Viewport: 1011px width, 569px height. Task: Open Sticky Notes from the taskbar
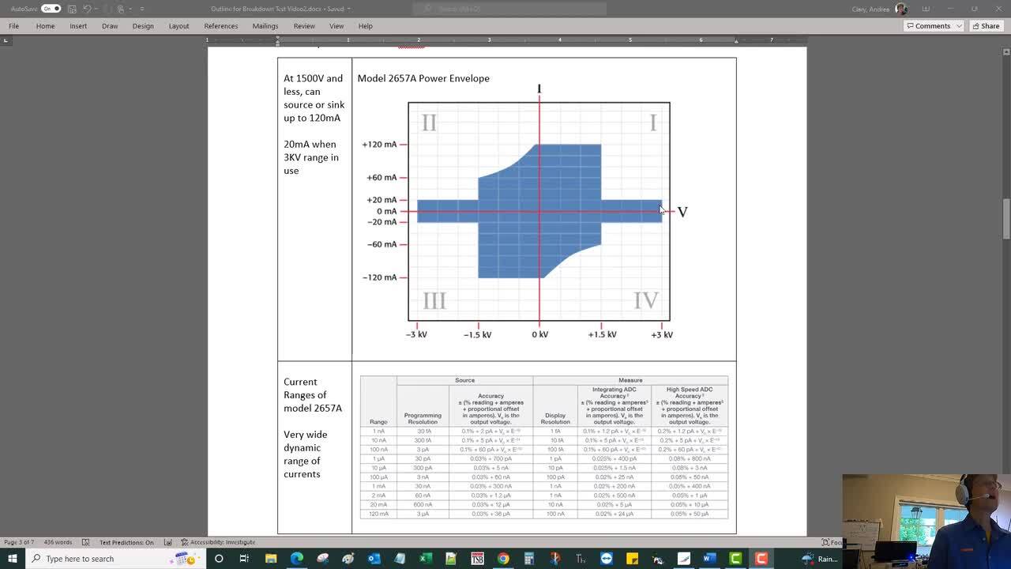point(632,559)
